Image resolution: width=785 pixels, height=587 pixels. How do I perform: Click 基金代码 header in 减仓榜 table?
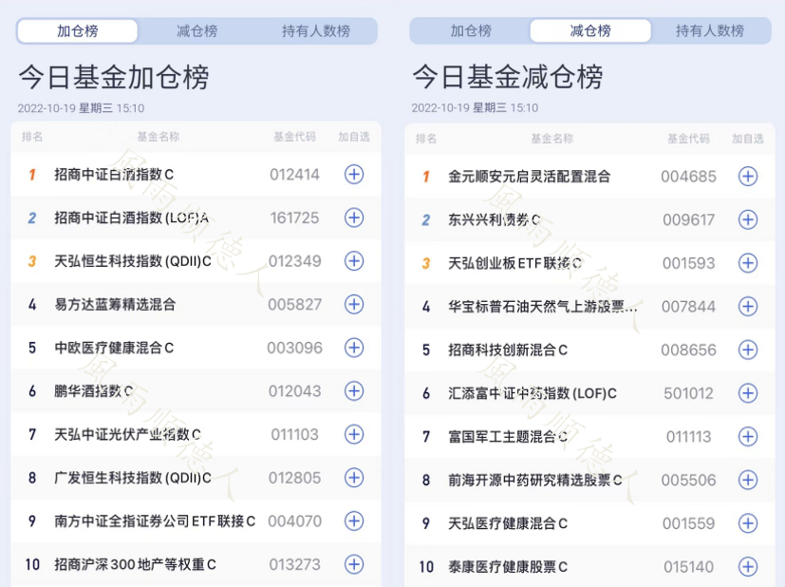point(689,139)
